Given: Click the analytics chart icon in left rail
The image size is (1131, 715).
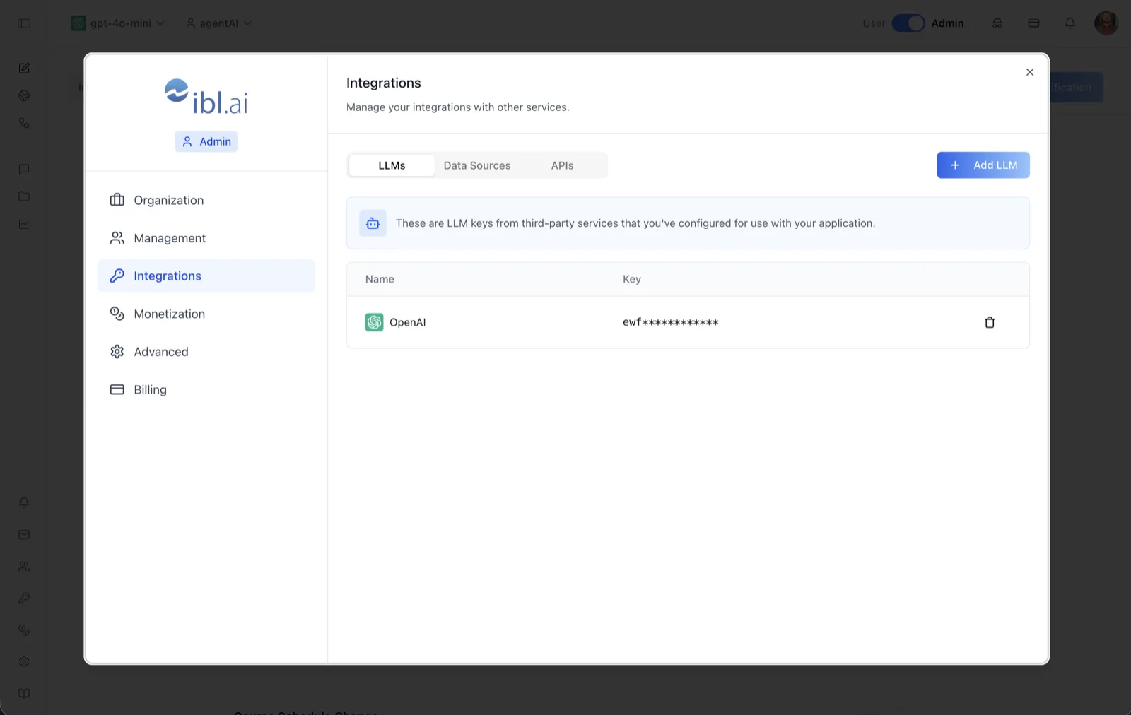Looking at the screenshot, I should pos(24,224).
